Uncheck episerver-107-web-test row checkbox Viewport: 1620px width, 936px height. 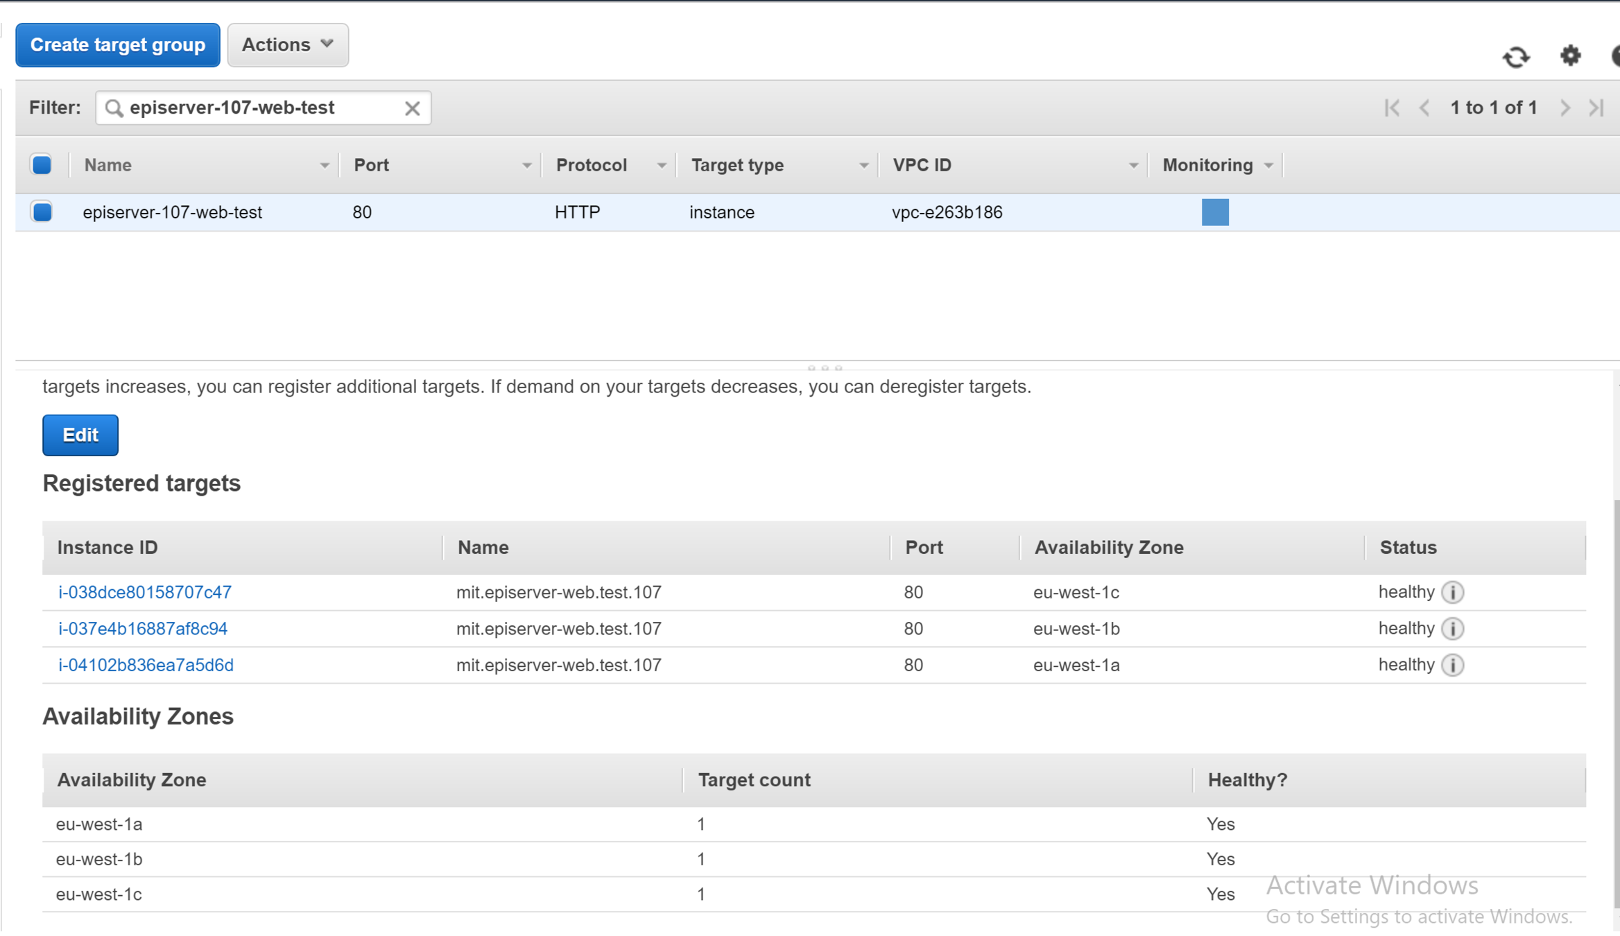pos(42,211)
